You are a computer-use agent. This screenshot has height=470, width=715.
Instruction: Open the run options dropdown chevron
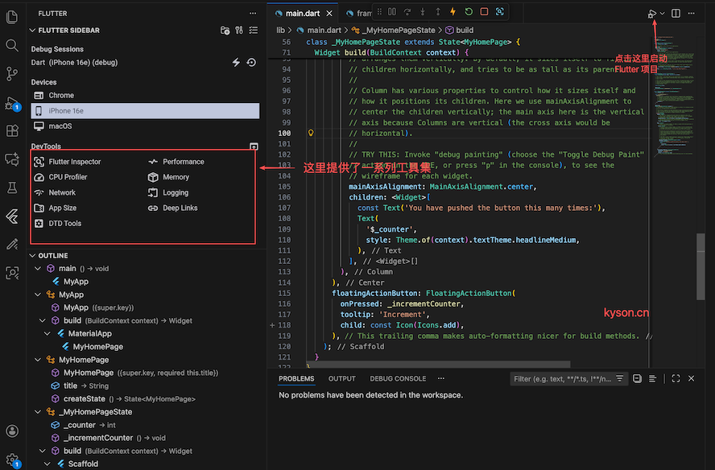(663, 14)
